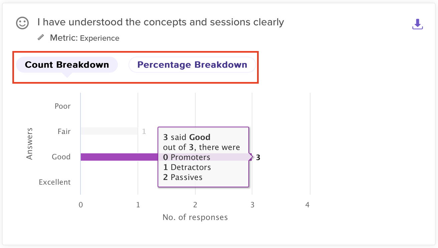The width and height of the screenshot is (438, 248).
Task: Click the Answers axis title
Action: tap(30, 144)
